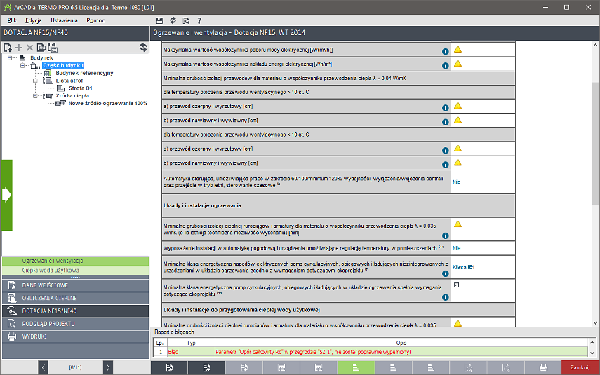The width and height of the screenshot is (600, 375).
Task: Click scroll-down arrow of Raport o błędach list
Action: click(592, 353)
